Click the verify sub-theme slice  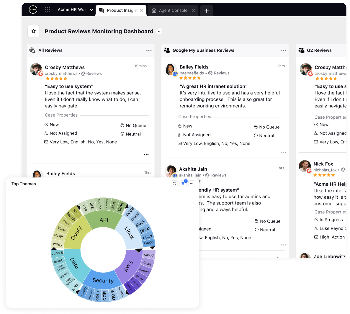[x=58, y=244]
